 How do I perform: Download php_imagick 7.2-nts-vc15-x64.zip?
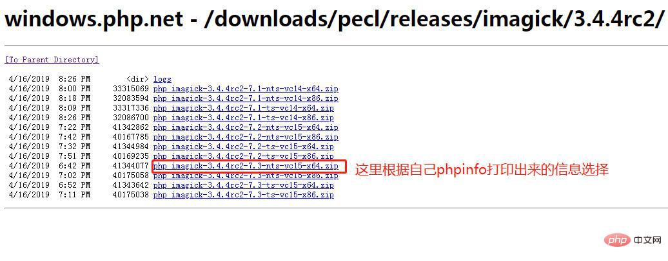click(246, 127)
